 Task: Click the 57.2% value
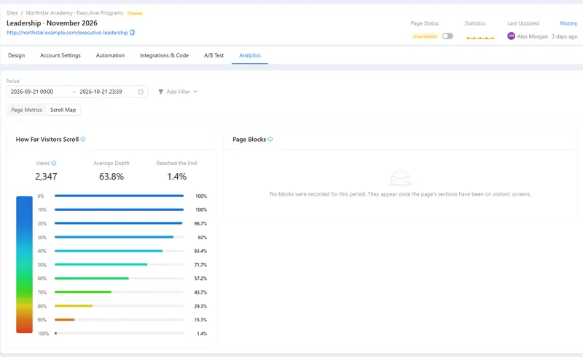(200, 278)
